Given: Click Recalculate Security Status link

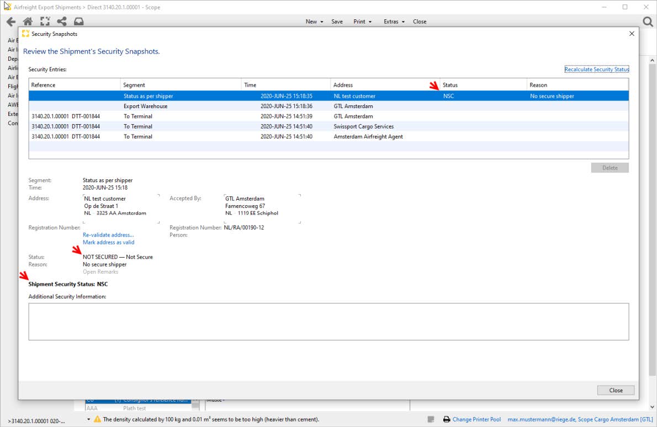Looking at the screenshot, I should click(597, 69).
